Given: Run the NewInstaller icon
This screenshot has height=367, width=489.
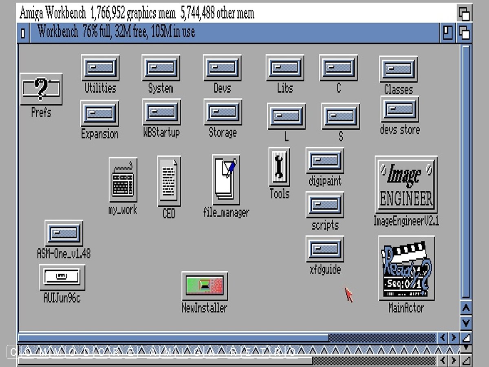Looking at the screenshot, I should pos(205,286).
